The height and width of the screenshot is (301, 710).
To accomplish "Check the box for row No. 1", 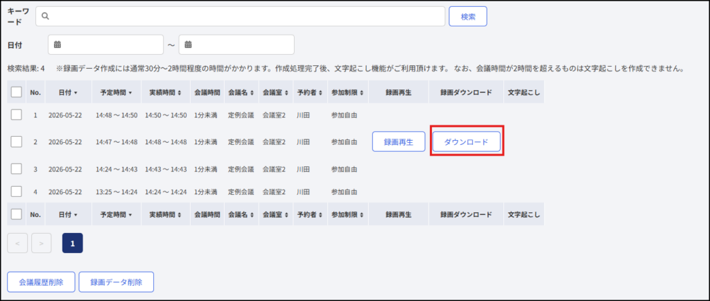I will tap(17, 115).
